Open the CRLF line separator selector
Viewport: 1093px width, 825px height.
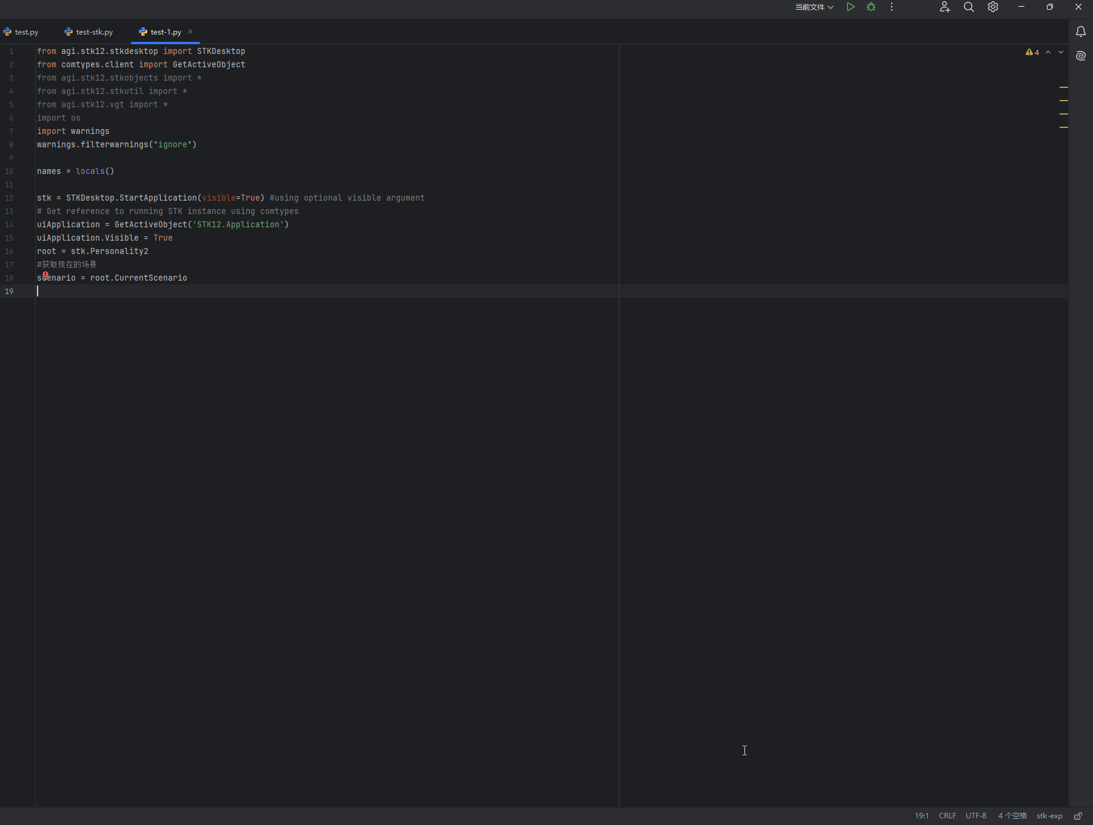click(947, 816)
